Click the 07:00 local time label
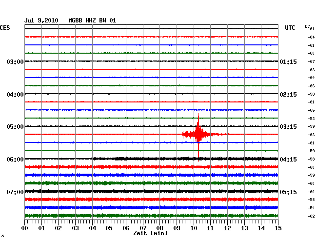The image size is (317, 241). 15,192
